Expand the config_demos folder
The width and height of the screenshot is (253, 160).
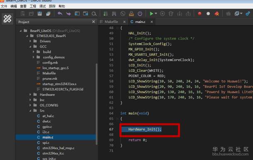pyautogui.click(x=34, y=57)
